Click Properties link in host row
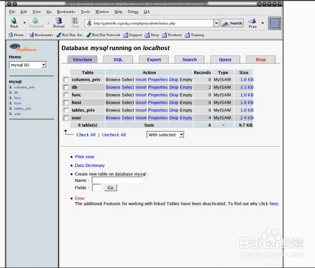This screenshot has height=268, width=315. tap(158, 103)
